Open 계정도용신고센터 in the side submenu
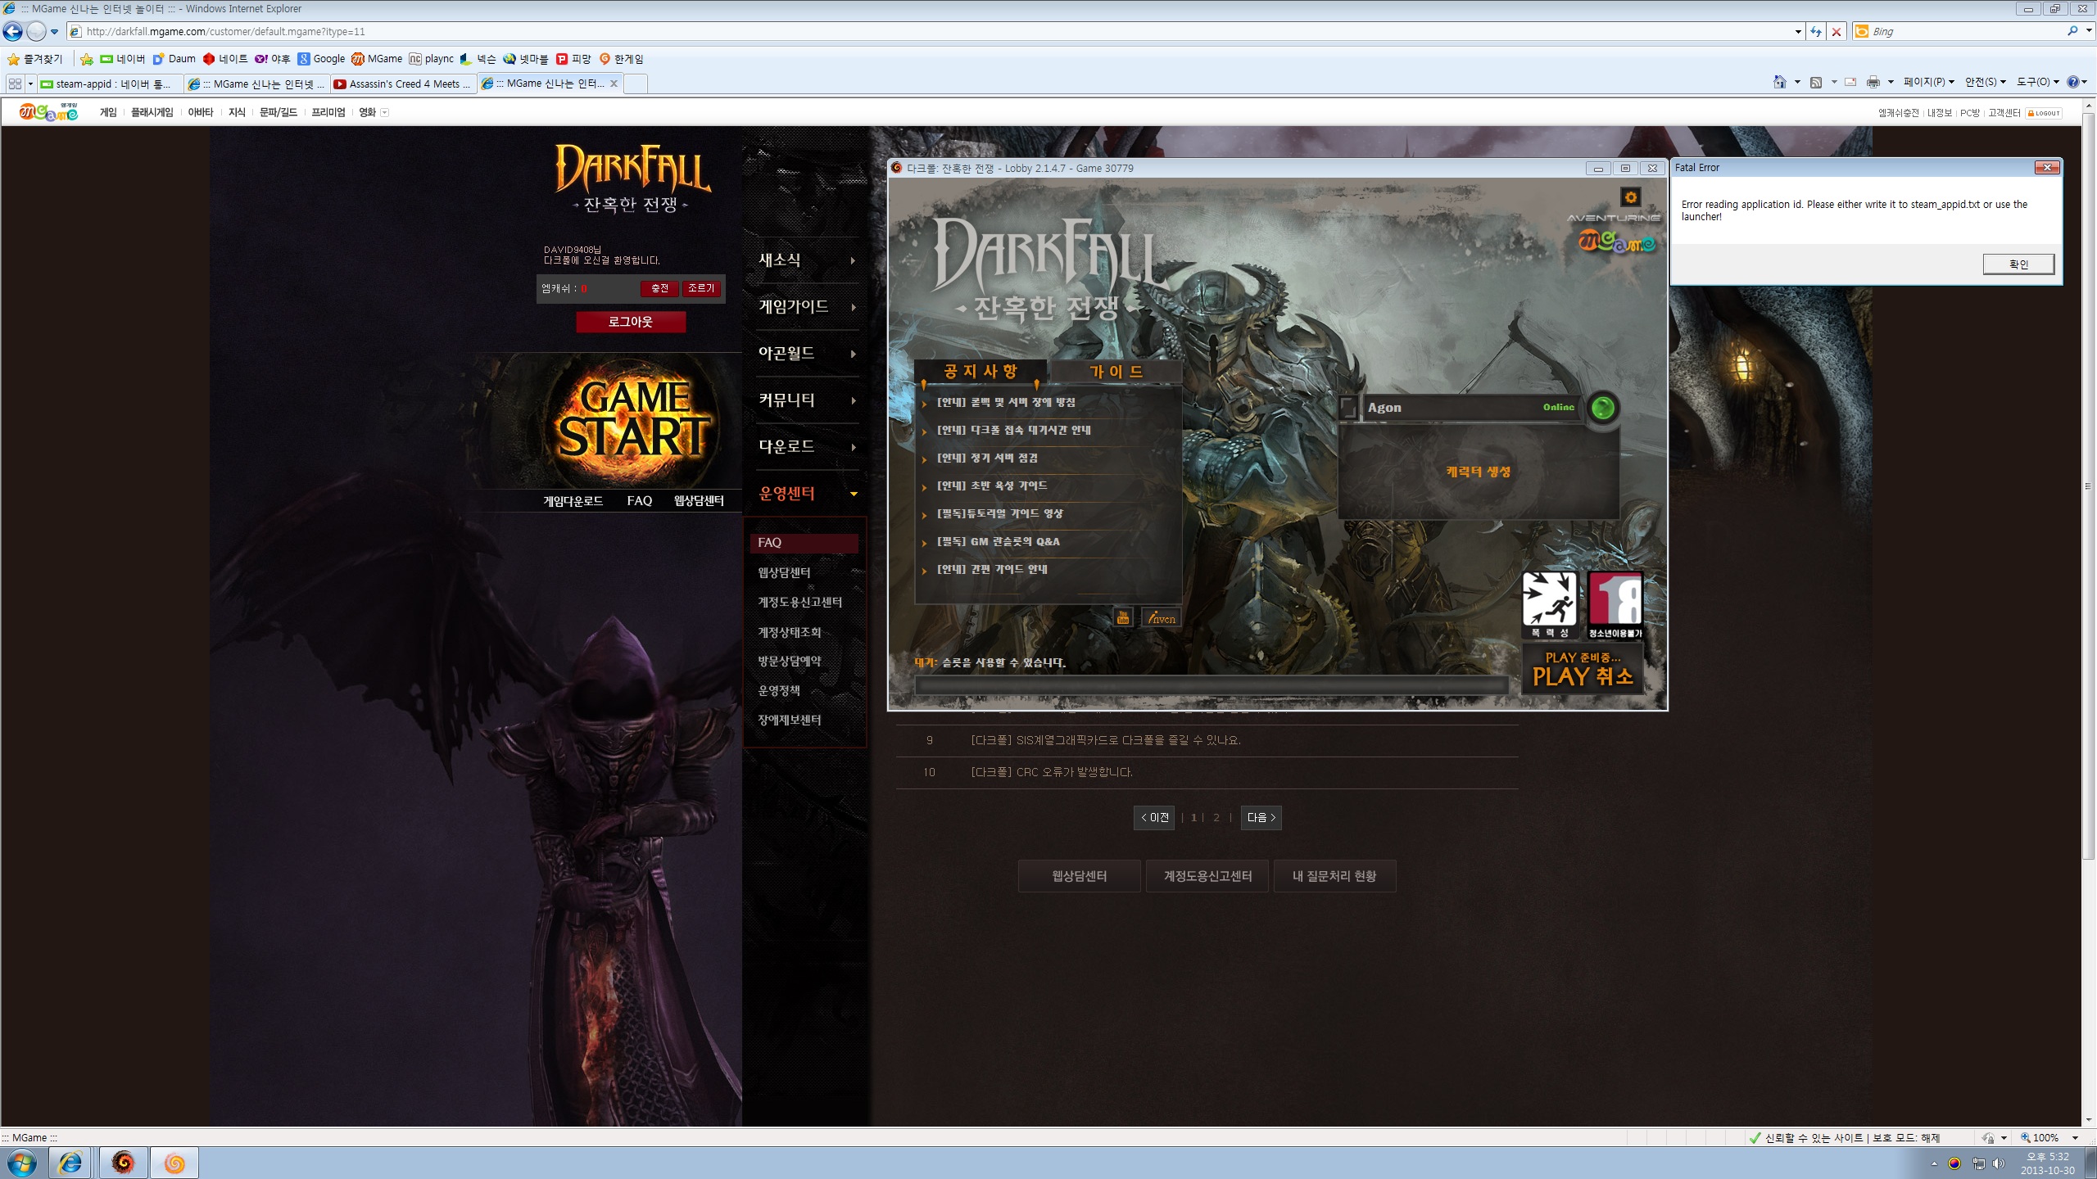Screen dimensions: 2097x1179 799,602
